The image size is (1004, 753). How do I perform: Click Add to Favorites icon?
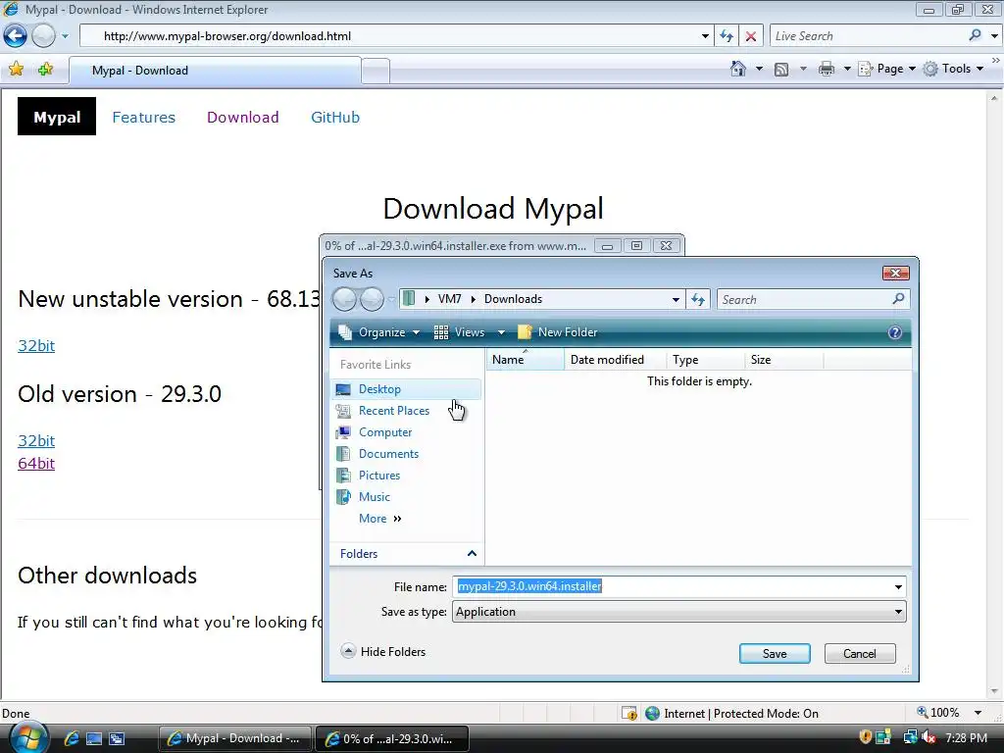point(45,70)
